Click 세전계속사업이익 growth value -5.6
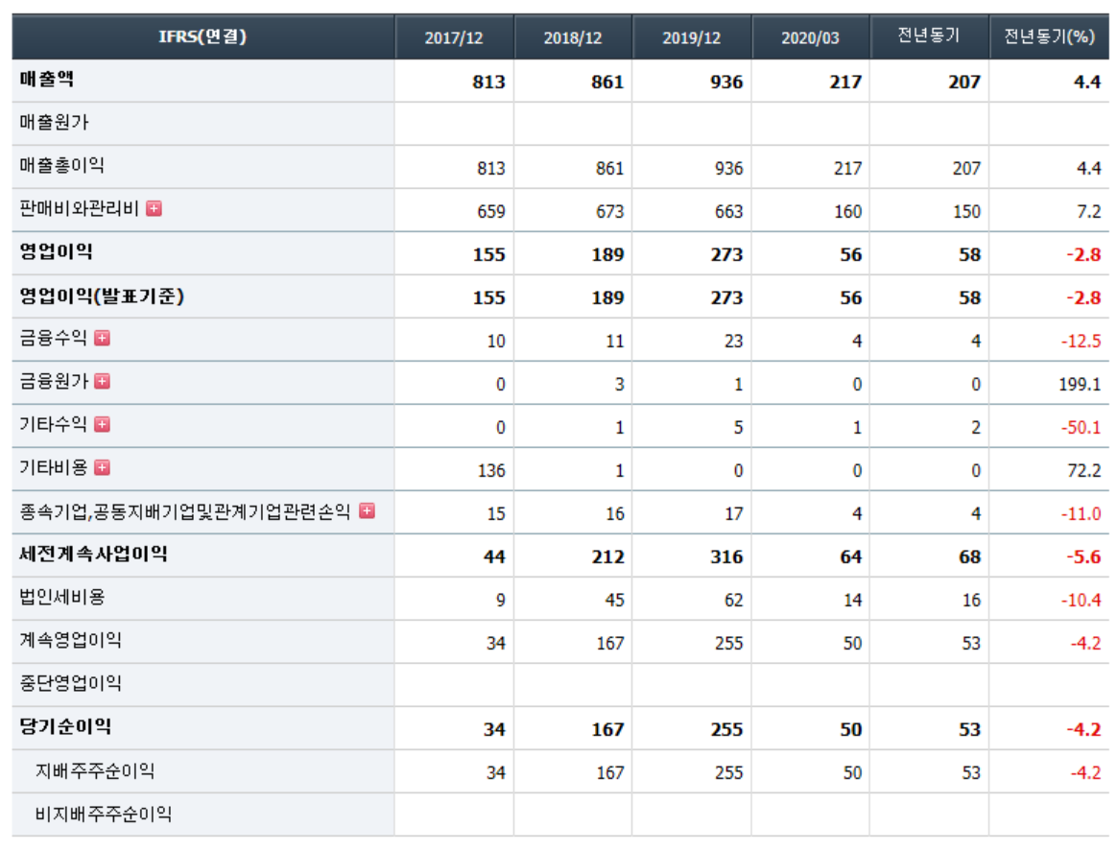The height and width of the screenshot is (851, 1116). click(x=1083, y=556)
